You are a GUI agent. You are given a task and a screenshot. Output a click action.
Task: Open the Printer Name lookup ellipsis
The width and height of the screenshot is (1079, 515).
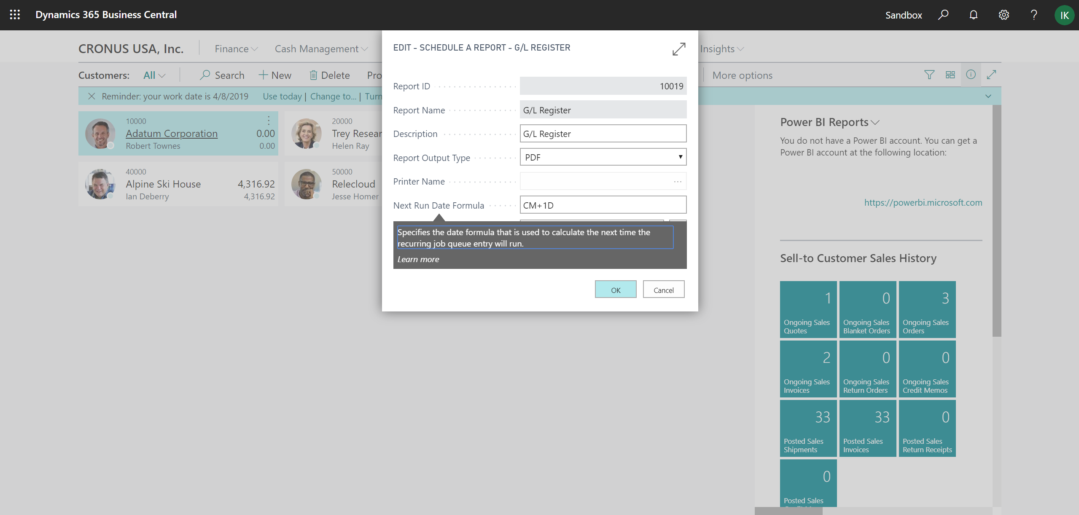coord(677,181)
